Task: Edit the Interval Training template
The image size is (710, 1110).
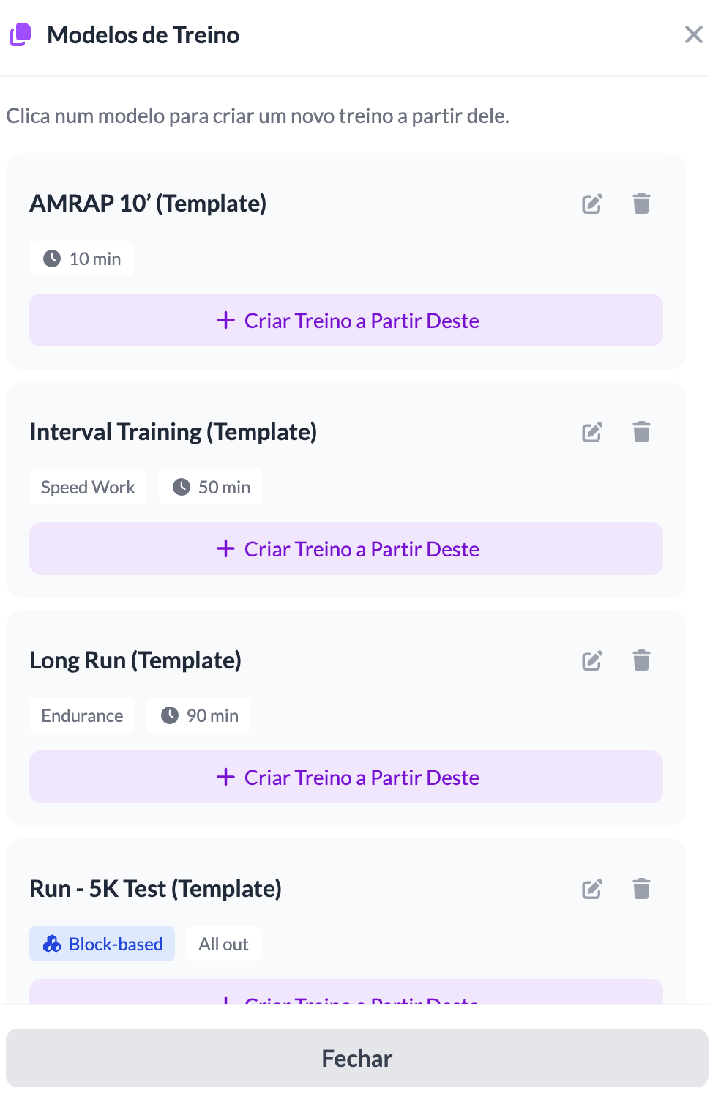Action: pyautogui.click(x=591, y=432)
